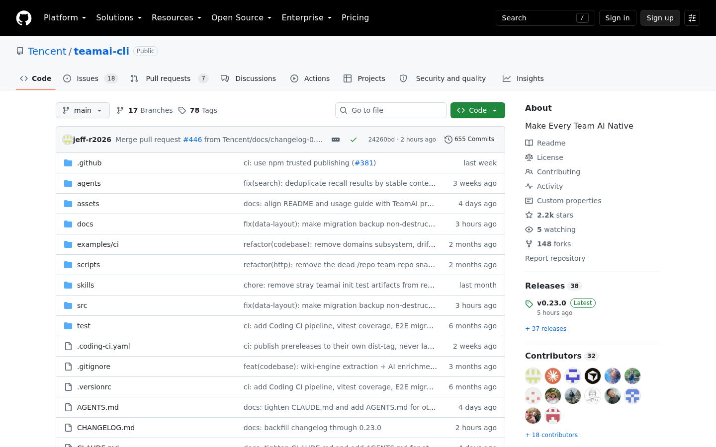This screenshot has height=447, width=716.
Task: Click the star icon beside 2.2k stars
Action: tap(529, 215)
